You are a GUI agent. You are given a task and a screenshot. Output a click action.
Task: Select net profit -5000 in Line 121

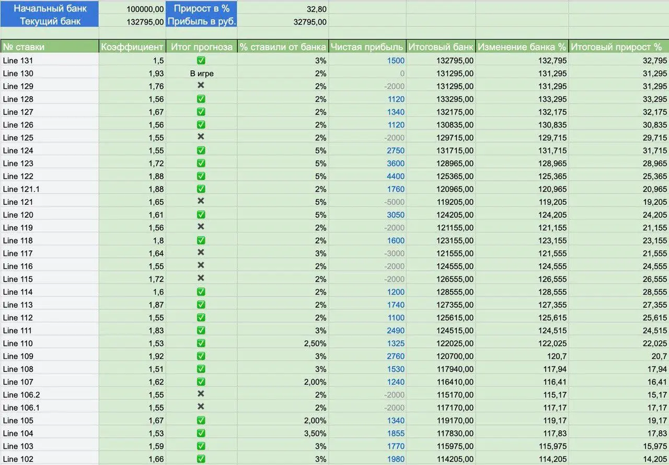point(394,202)
